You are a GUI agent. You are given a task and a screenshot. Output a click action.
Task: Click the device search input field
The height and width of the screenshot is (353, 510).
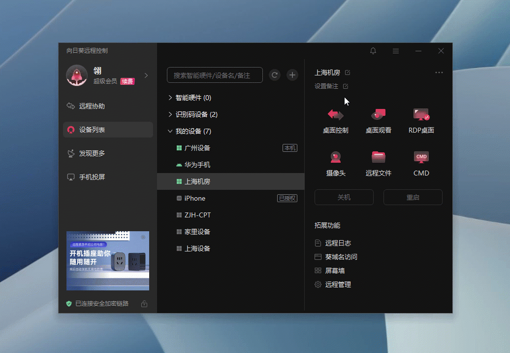point(215,75)
